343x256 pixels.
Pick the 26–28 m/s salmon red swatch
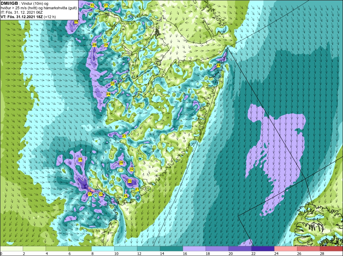point(309,248)
